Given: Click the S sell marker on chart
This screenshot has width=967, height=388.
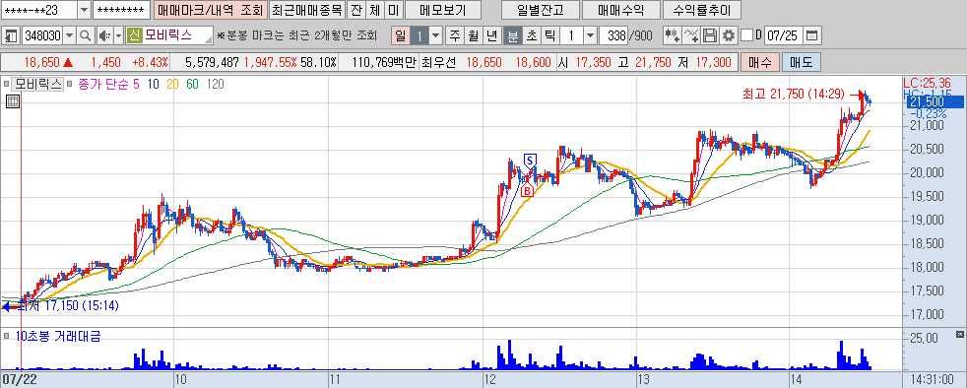Looking at the screenshot, I should click(529, 161).
